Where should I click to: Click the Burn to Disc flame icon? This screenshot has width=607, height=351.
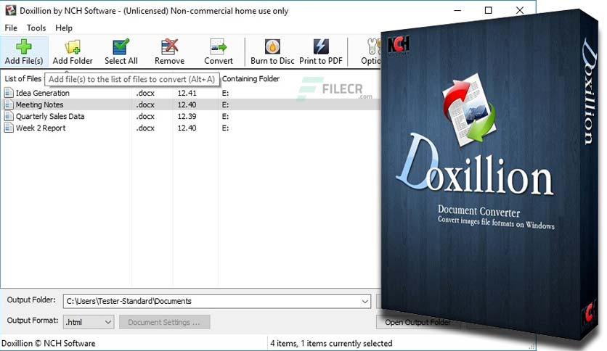point(272,46)
